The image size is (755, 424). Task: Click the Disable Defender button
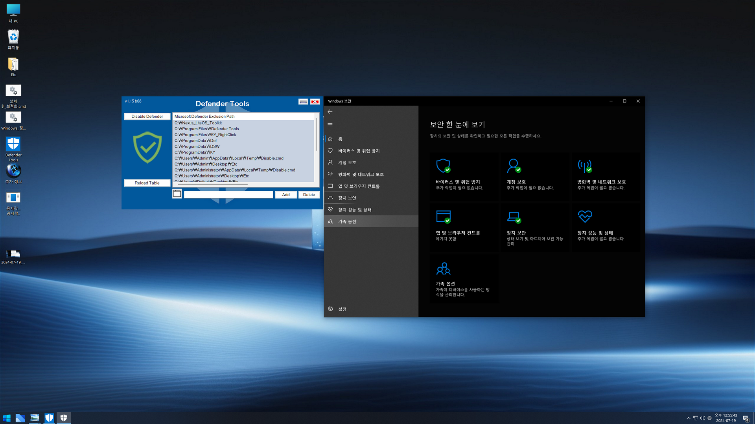click(x=147, y=117)
